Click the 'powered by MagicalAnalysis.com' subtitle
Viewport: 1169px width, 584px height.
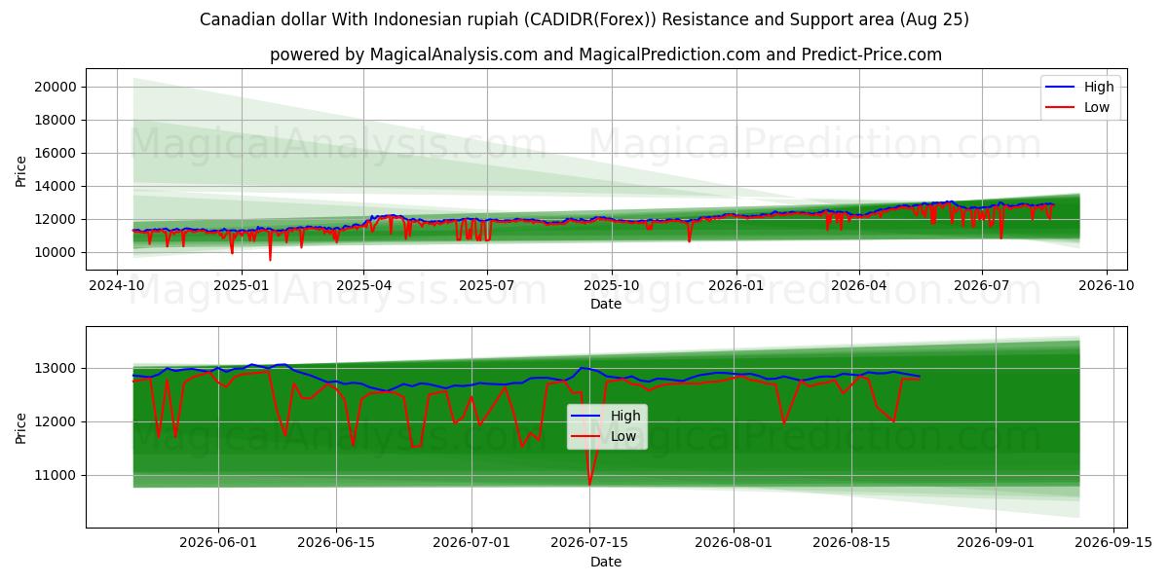click(606, 55)
